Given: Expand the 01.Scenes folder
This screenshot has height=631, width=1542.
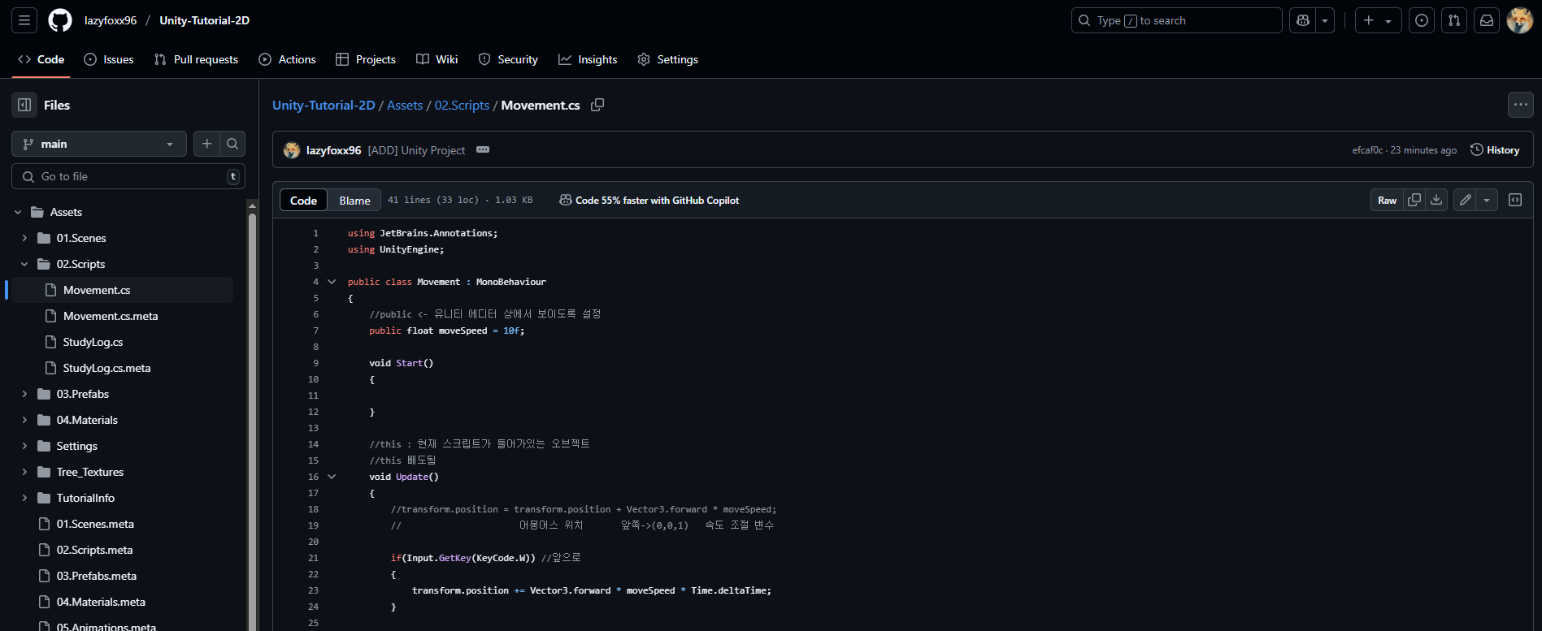Looking at the screenshot, I should point(24,238).
